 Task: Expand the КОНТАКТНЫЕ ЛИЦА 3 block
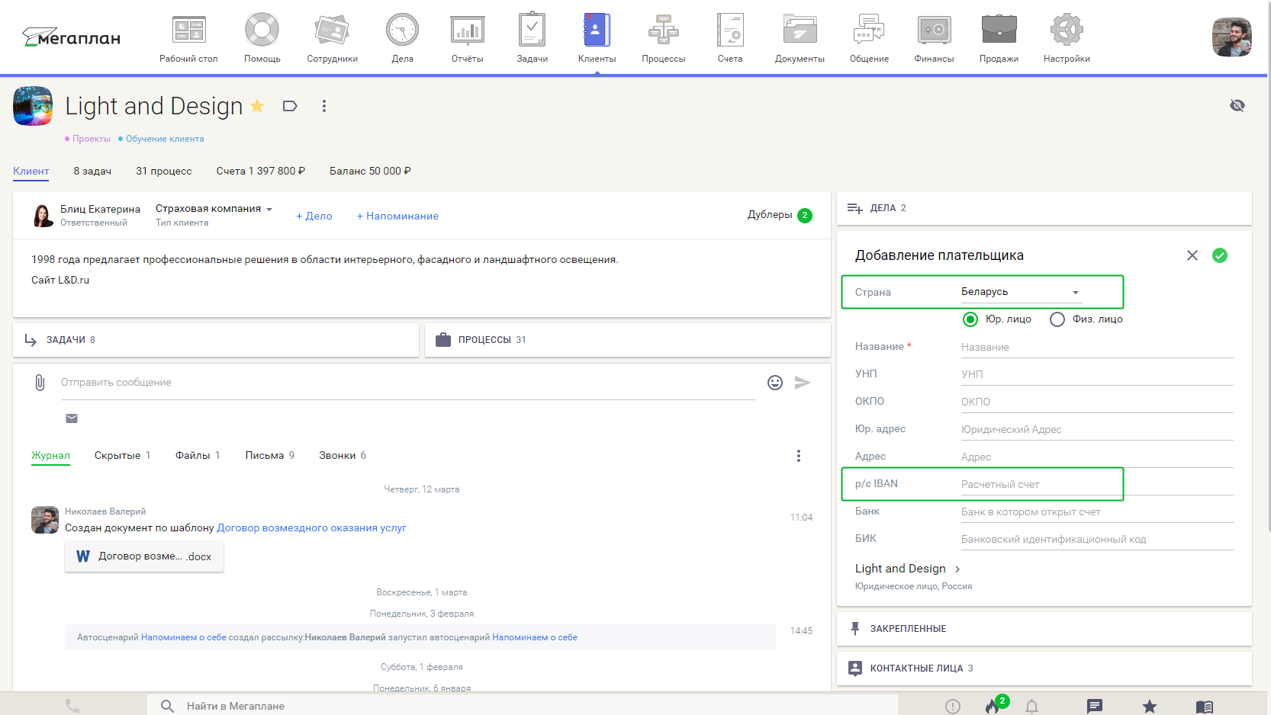pos(1044,669)
